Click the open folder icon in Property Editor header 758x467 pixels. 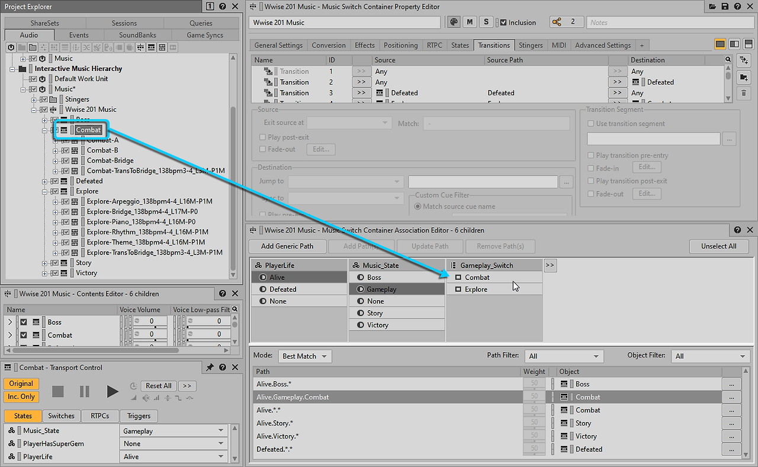click(x=713, y=7)
